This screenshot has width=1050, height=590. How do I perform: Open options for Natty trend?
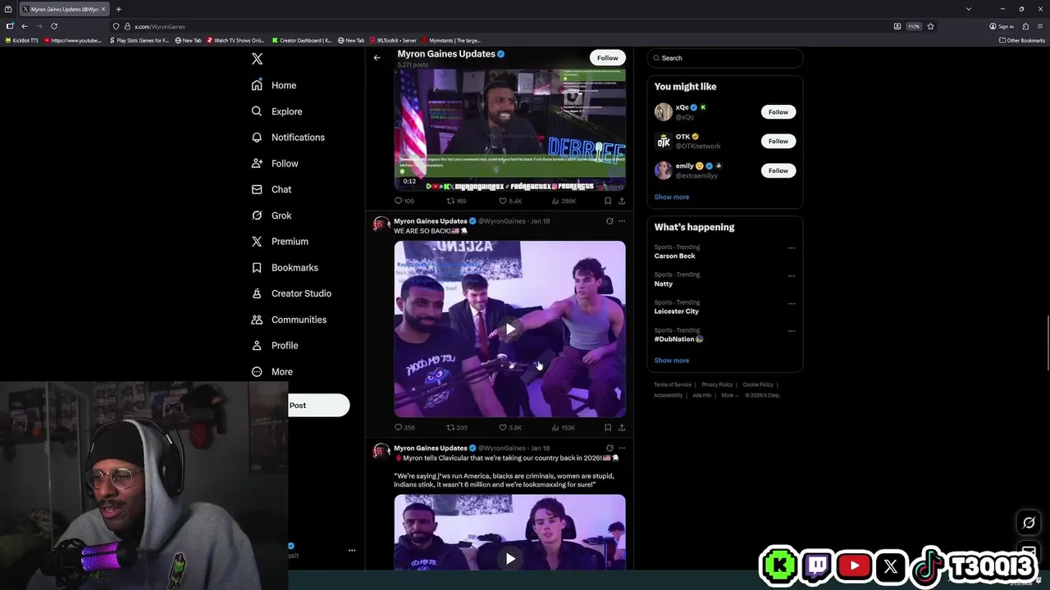792,275
